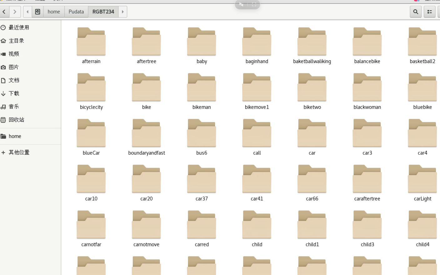440x275 pixels.
Task: Select the boundaryandfast folder icon
Action: click(146, 133)
